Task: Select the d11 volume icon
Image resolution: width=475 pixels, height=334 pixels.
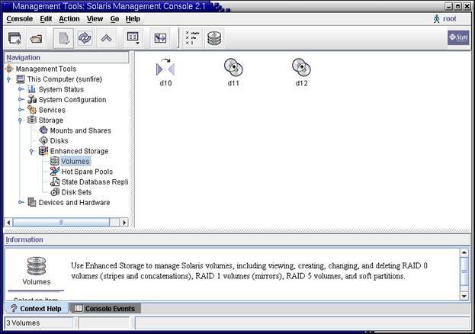Action: click(x=233, y=69)
